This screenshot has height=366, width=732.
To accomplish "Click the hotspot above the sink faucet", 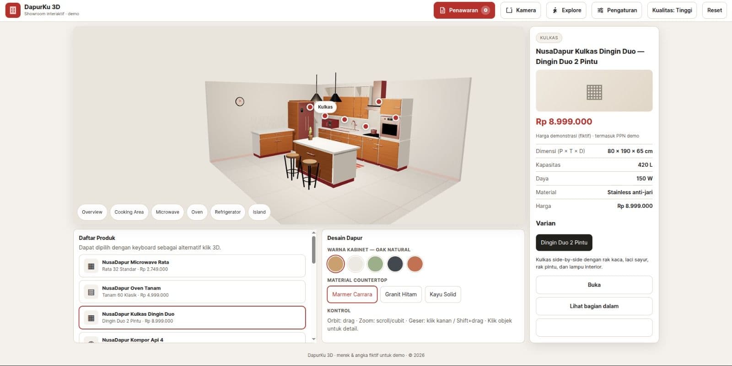I will 344,120.
